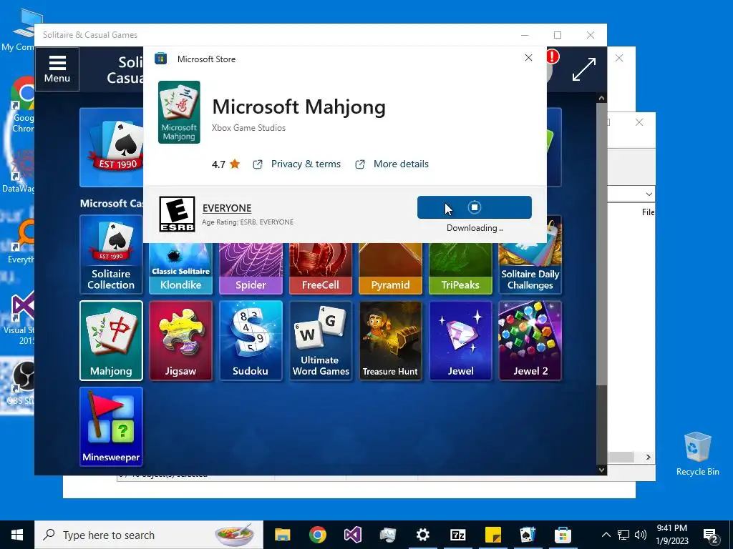Stop the Mahjong download button
This screenshot has height=549, width=733.
pyautogui.click(x=475, y=207)
